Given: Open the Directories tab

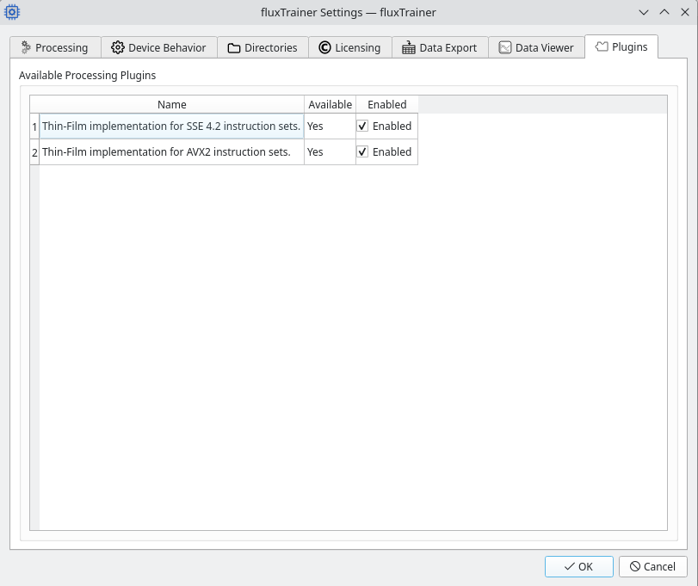Looking at the screenshot, I should (x=263, y=47).
